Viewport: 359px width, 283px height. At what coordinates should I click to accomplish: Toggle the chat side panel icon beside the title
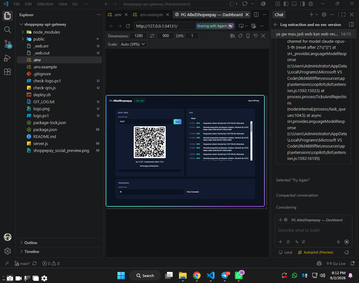click(351, 25)
